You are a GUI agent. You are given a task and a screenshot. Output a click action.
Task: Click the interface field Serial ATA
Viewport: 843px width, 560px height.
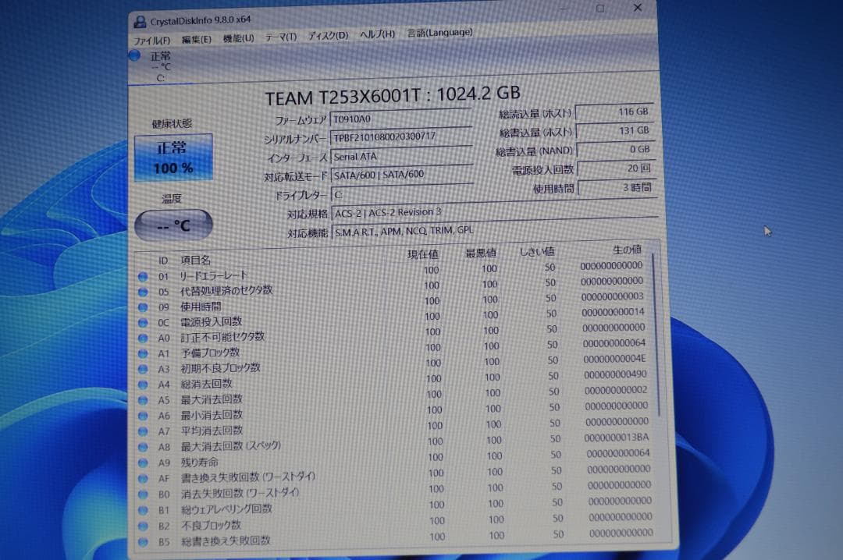coord(402,156)
